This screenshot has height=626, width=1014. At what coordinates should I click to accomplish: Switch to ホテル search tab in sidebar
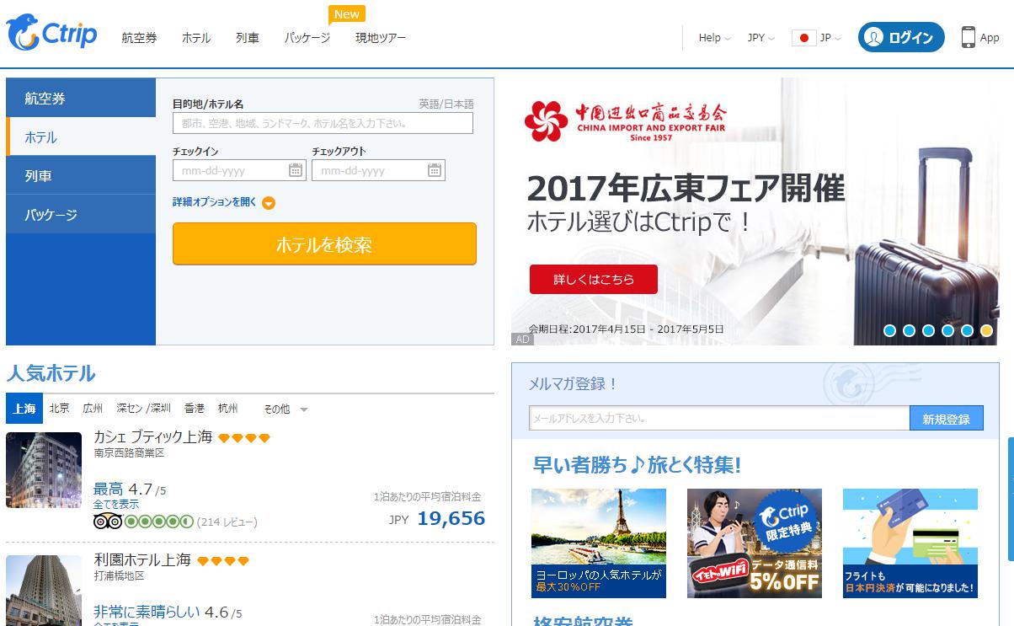(x=81, y=136)
